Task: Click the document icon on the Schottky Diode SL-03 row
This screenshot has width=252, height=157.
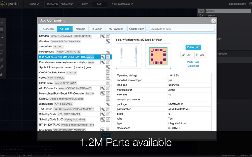Action: tap(108, 119)
